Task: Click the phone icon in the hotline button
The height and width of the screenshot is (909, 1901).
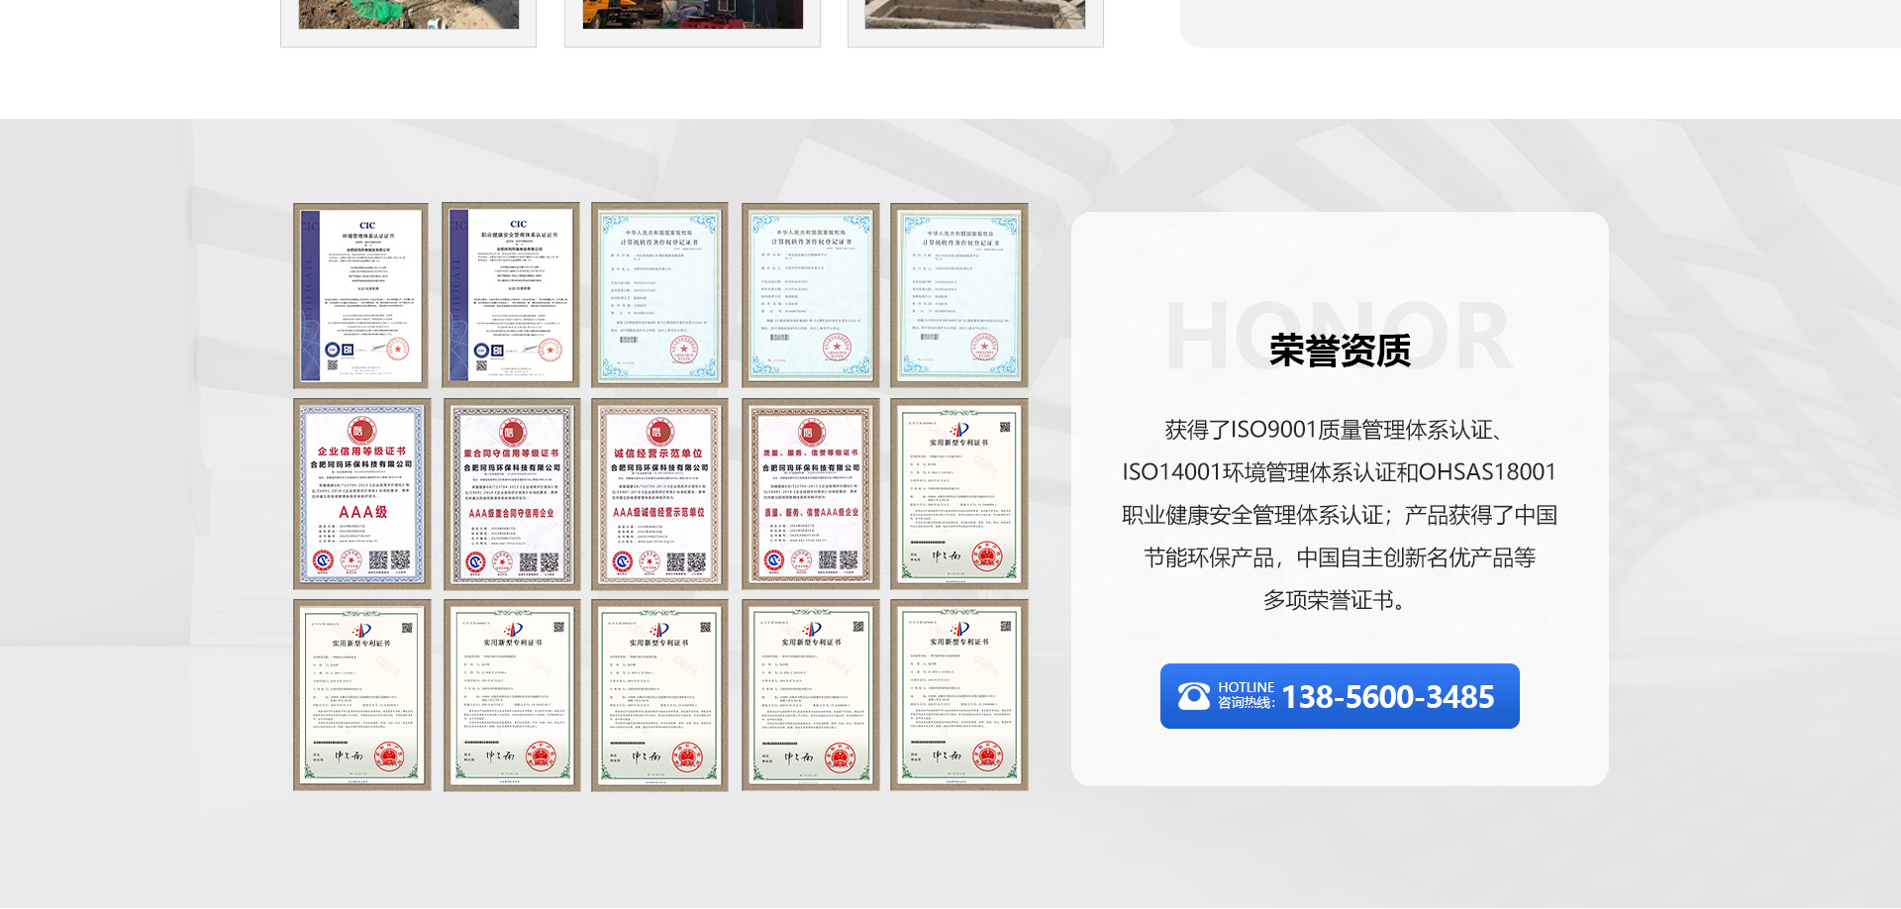Action: coord(1193,696)
